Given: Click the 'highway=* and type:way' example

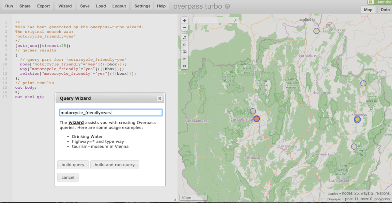Looking at the screenshot, I should point(98,141).
